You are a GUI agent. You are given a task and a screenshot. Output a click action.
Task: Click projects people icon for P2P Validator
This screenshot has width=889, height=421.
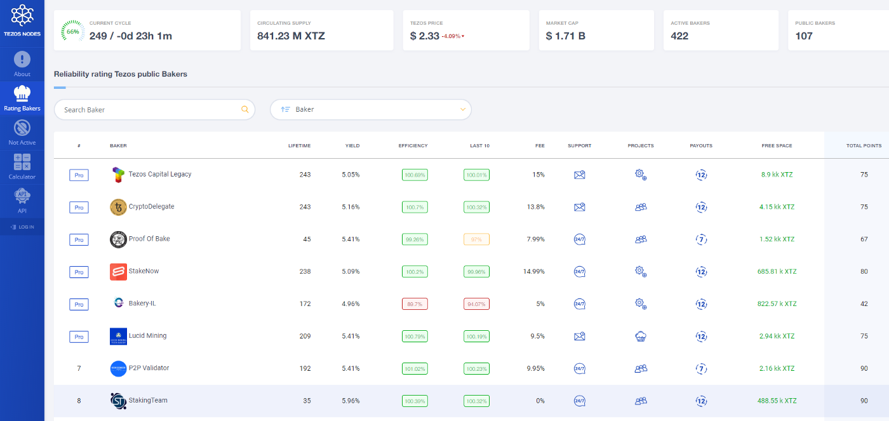[641, 368]
